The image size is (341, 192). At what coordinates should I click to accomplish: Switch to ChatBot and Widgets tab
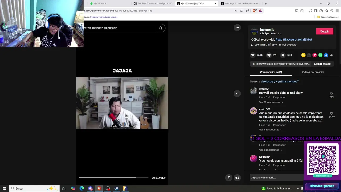tap(153, 3)
